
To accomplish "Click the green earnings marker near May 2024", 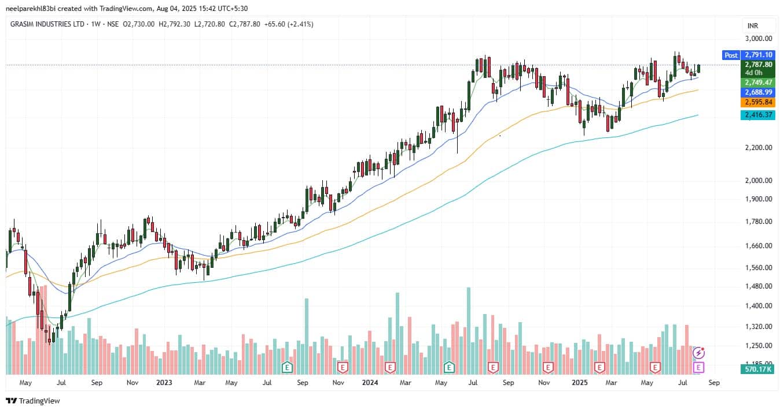I will (x=449, y=367).
